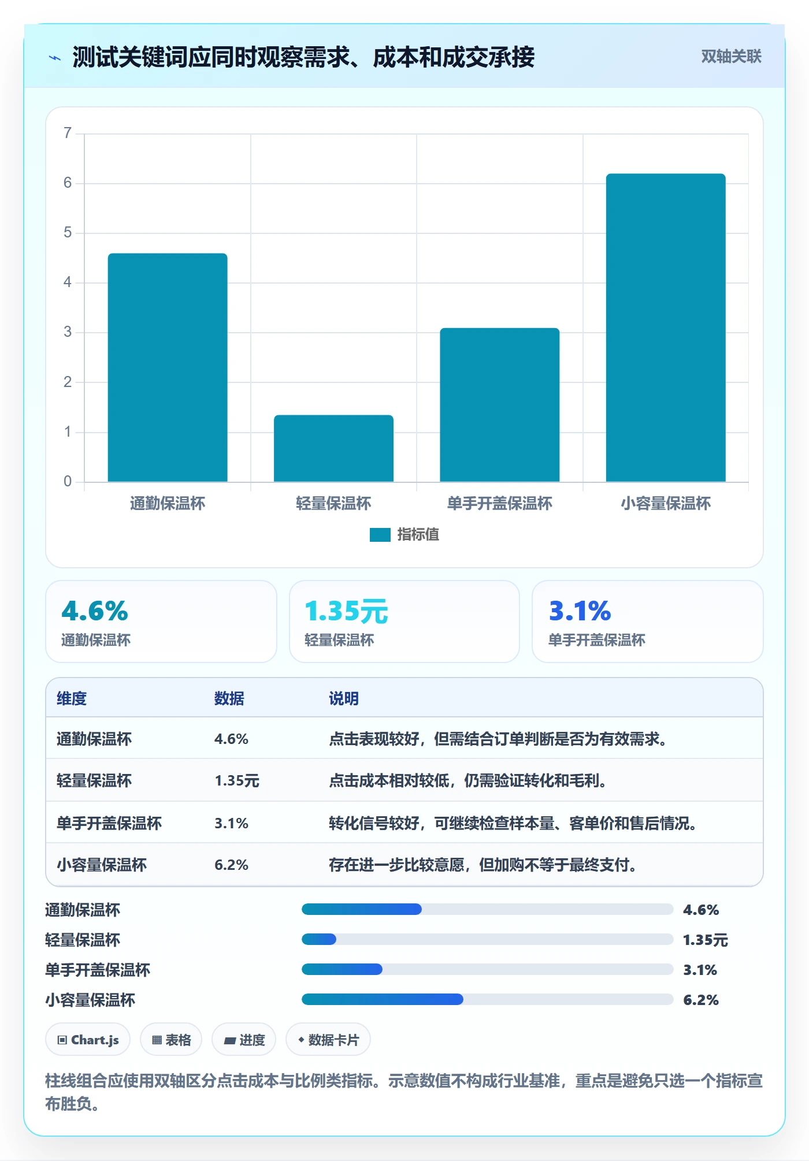Select the 通勤保温杯 table row cell
This screenshot has width=809, height=1161.
coord(94,739)
